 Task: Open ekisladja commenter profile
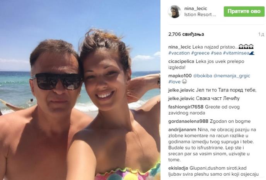(x=178, y=168)
